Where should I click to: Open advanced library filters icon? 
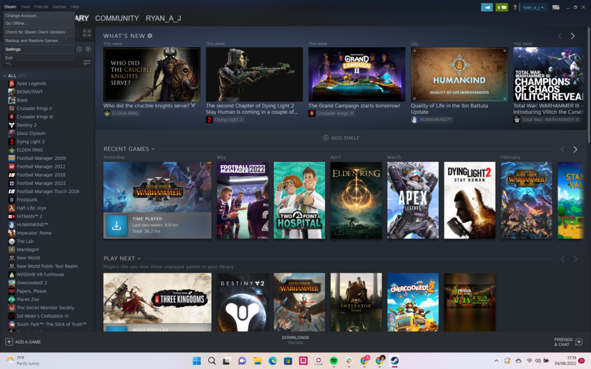[x=87, y=62]
